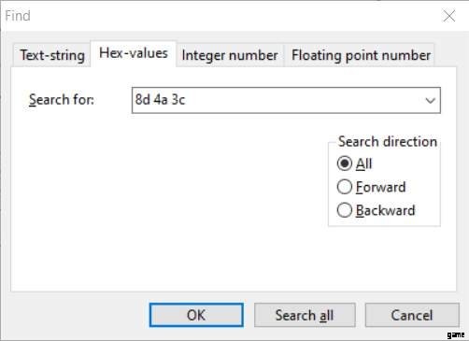
Task: Click the Search for: label
Action: click(x=62, y=100)
